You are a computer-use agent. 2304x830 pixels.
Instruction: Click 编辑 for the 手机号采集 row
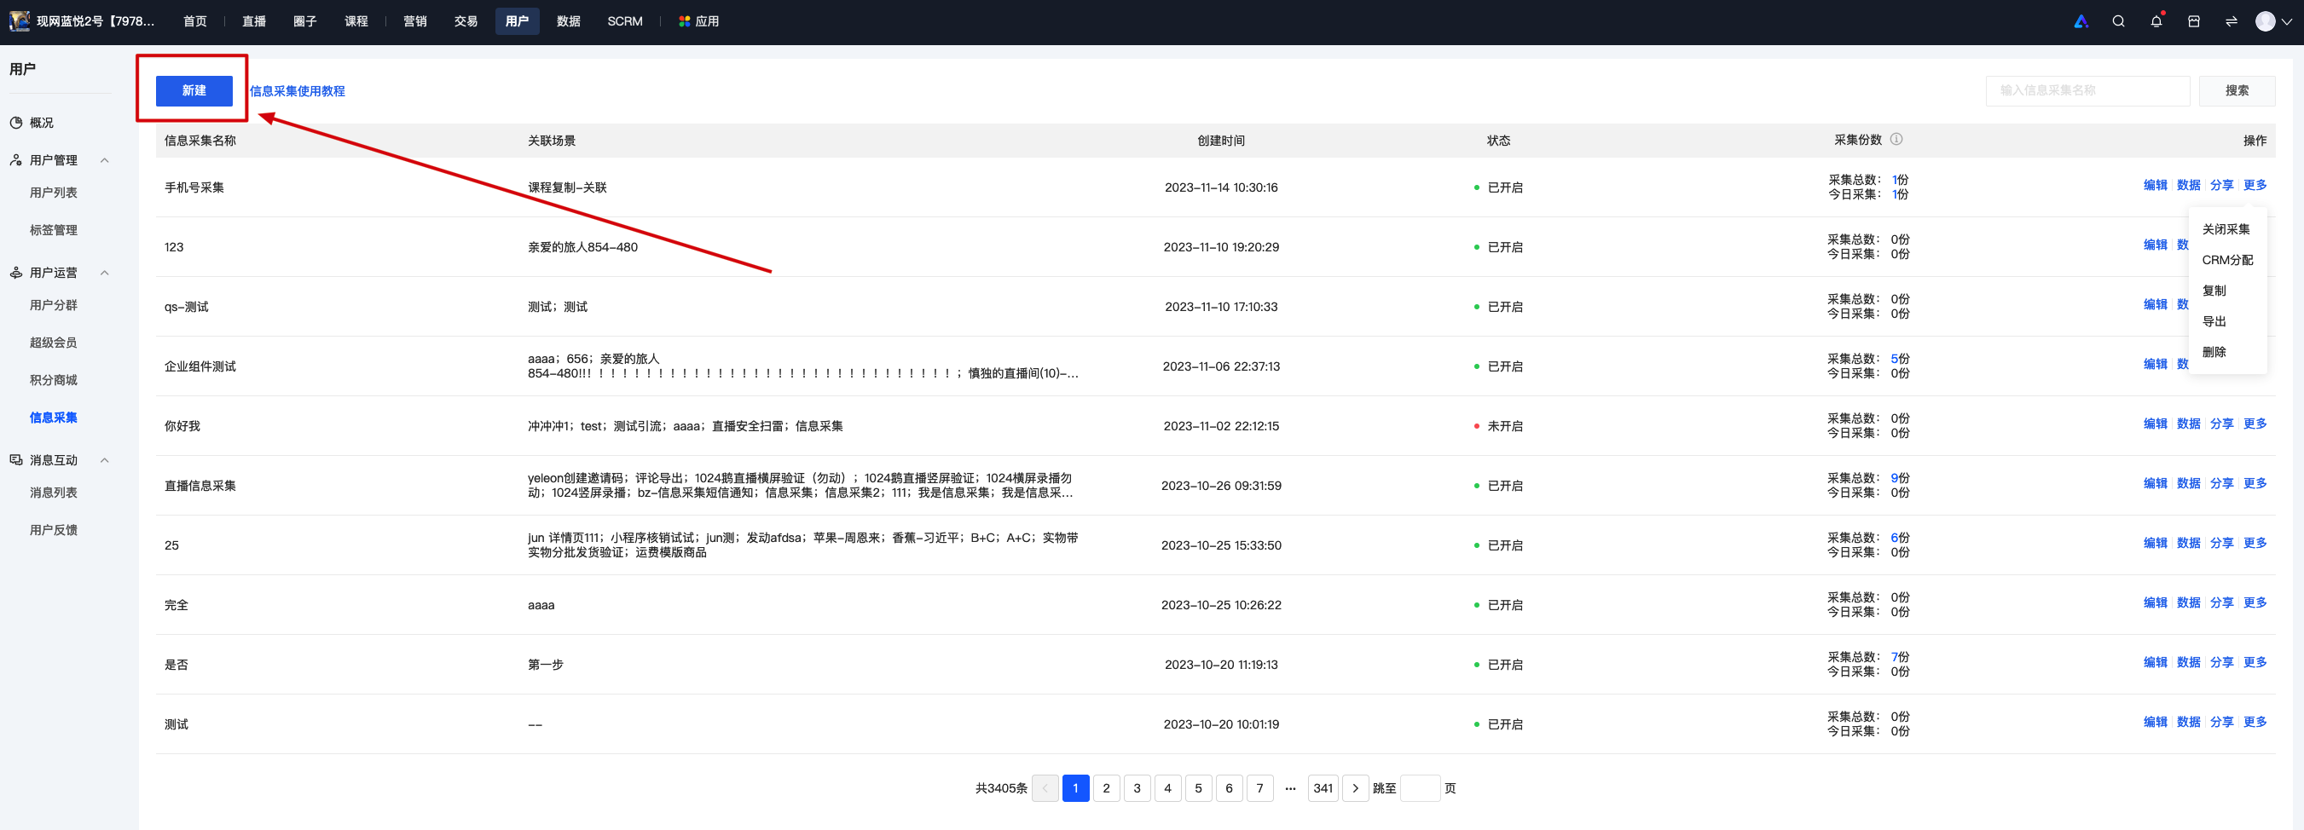pos(2156,185)
